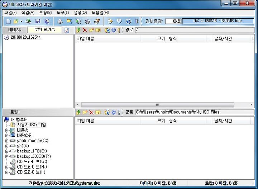
Task: Click the Open CD/DVD disc icon
Action: click(x=29, y=21)
